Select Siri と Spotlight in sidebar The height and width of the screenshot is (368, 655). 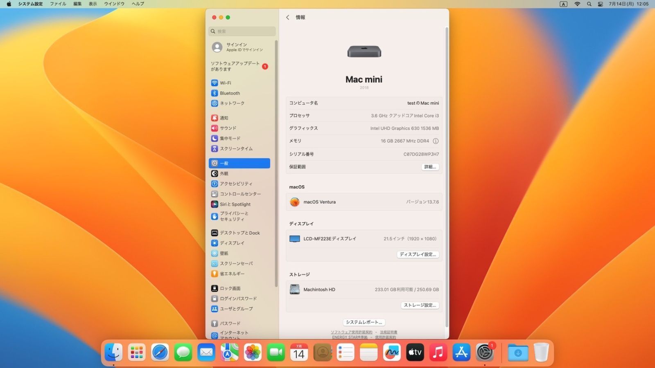click(x=239, y=204)
